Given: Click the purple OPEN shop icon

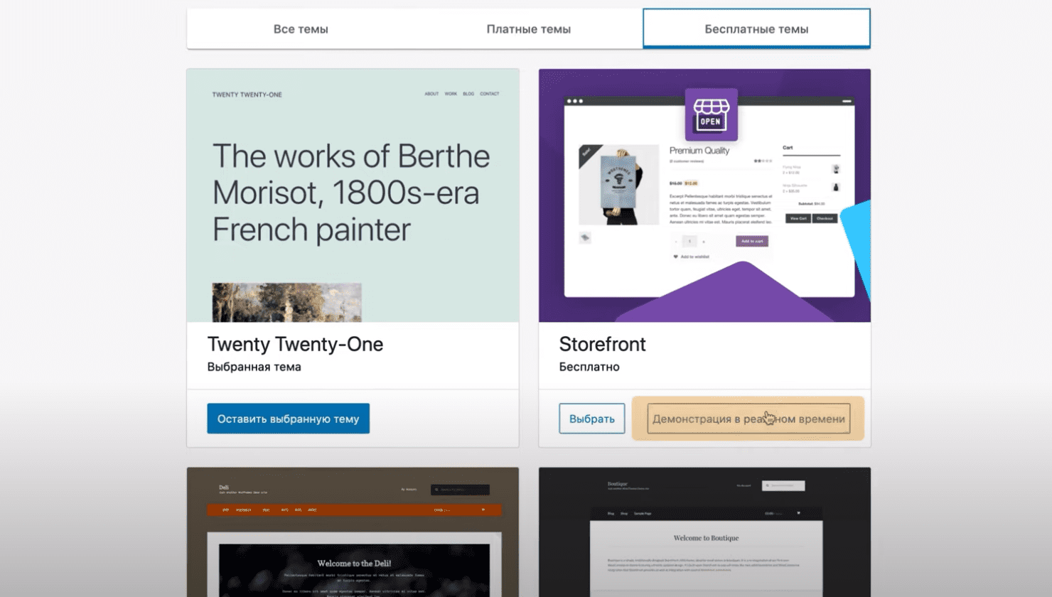Looking at the screenshot, I should coord(711,114).
